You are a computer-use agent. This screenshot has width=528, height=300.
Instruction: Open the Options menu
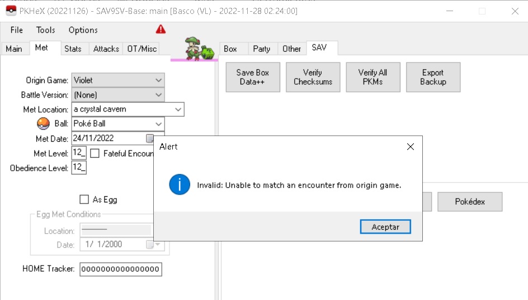[83, 30]
